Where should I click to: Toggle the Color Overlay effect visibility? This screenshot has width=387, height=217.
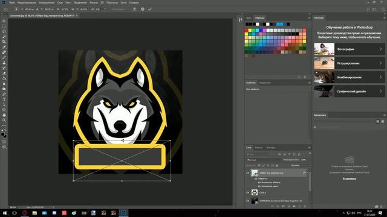point(259,186)
